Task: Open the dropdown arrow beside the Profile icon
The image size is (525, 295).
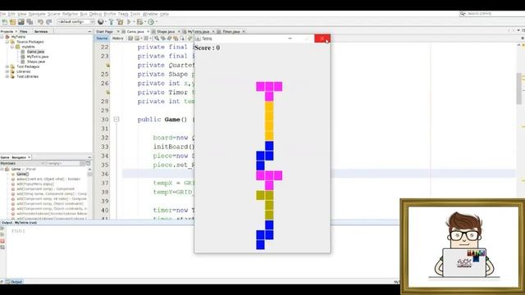Action: point(156,22)
